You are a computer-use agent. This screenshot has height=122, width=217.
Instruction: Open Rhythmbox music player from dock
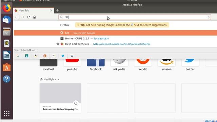click(7, 43)
